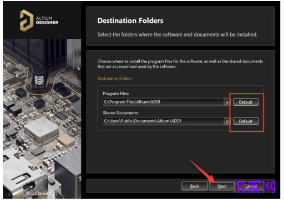Click the 'Choose where to install' paragraph
The height and width of the screenshot is (201, 284).
[180, 64]
